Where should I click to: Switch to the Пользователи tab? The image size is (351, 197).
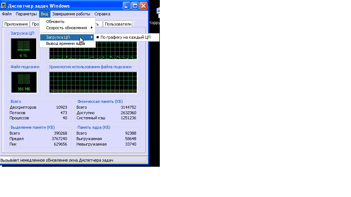tap(118, 24)
